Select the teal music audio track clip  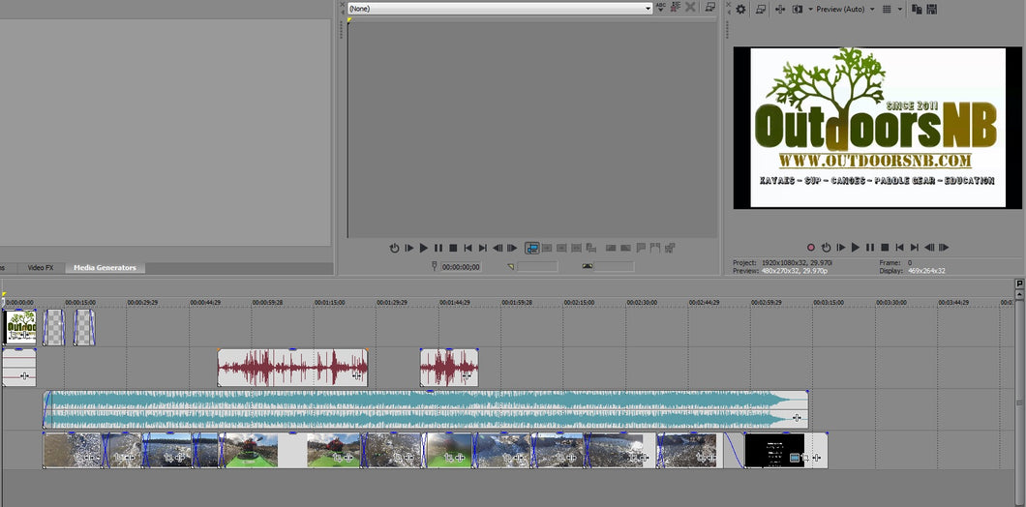(425, 409)
